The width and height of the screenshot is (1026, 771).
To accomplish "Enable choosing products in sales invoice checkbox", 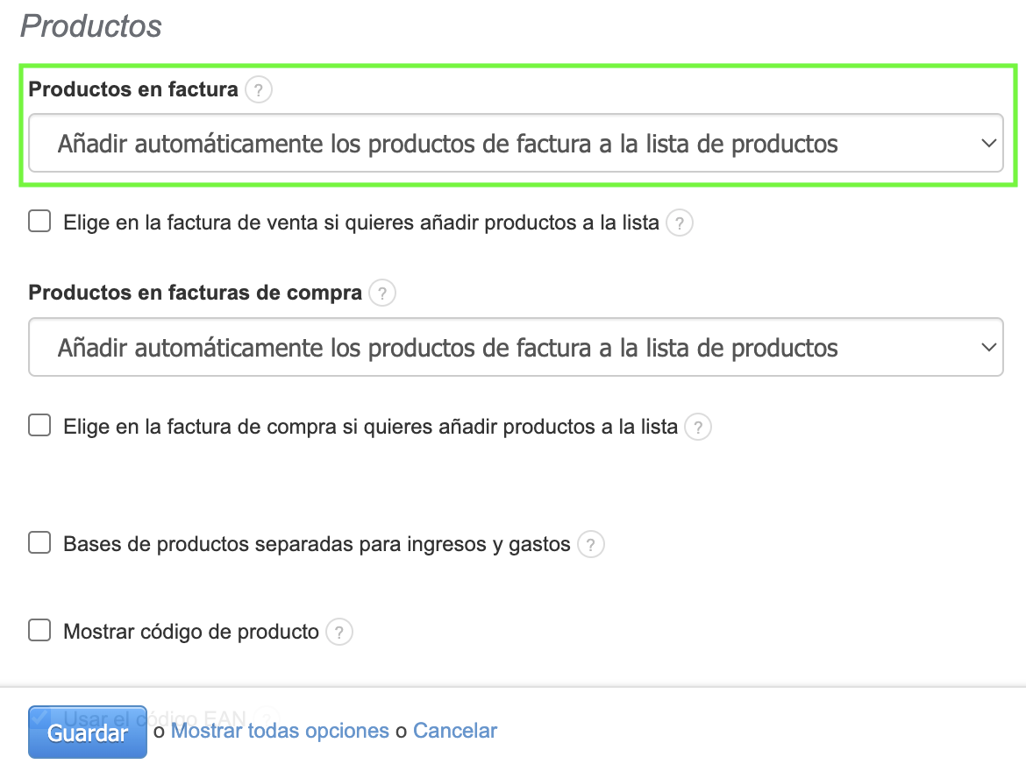I will (39, 223).
